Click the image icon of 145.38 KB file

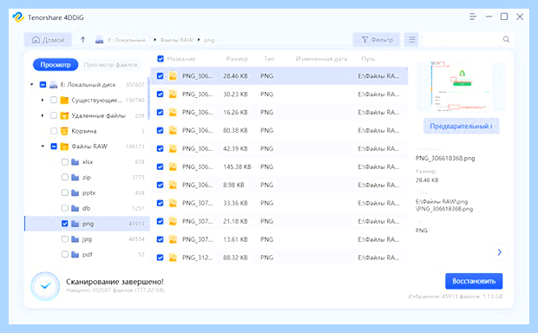[x=173, y=166]
